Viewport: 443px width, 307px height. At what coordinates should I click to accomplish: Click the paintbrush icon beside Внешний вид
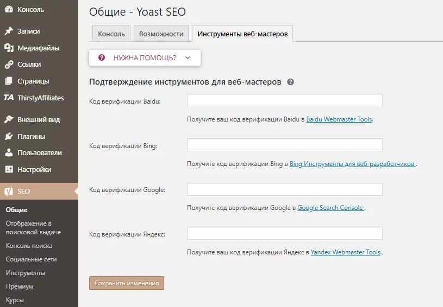pyautogui.click(x=9, y=119)
